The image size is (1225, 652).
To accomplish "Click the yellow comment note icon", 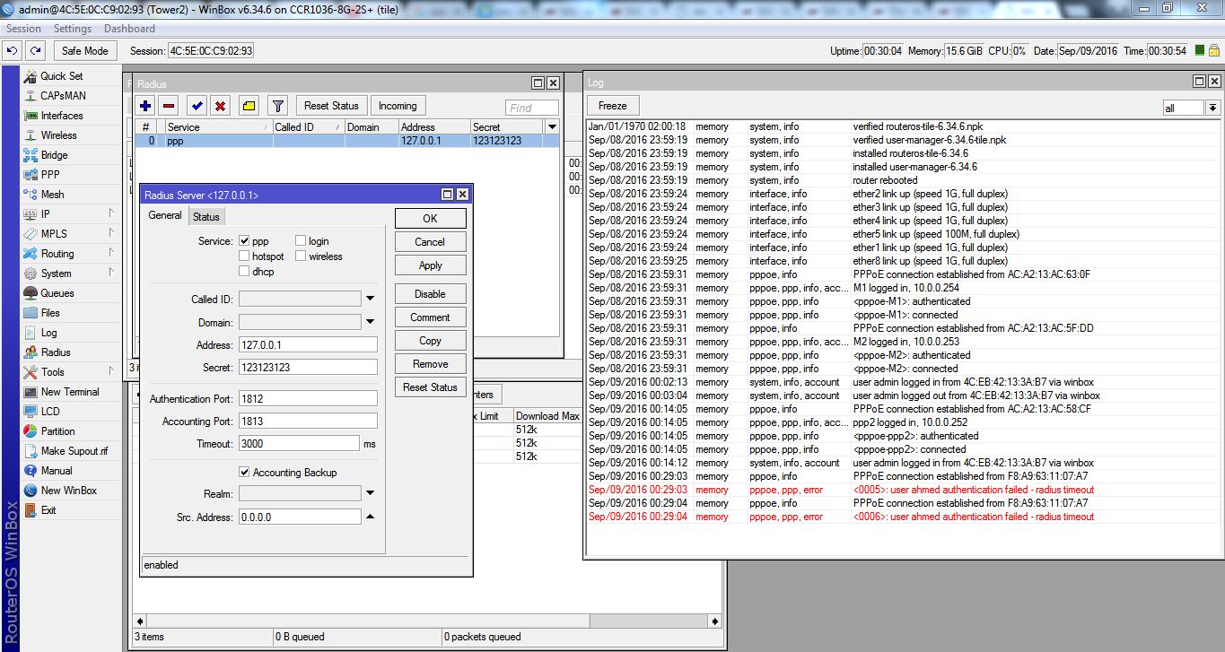I will pos(249,106).
